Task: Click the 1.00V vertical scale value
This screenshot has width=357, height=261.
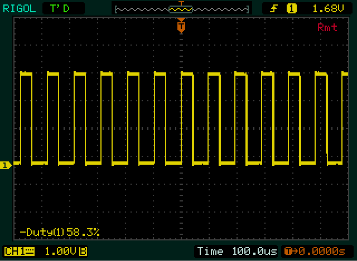Action: tap(59, 251)
